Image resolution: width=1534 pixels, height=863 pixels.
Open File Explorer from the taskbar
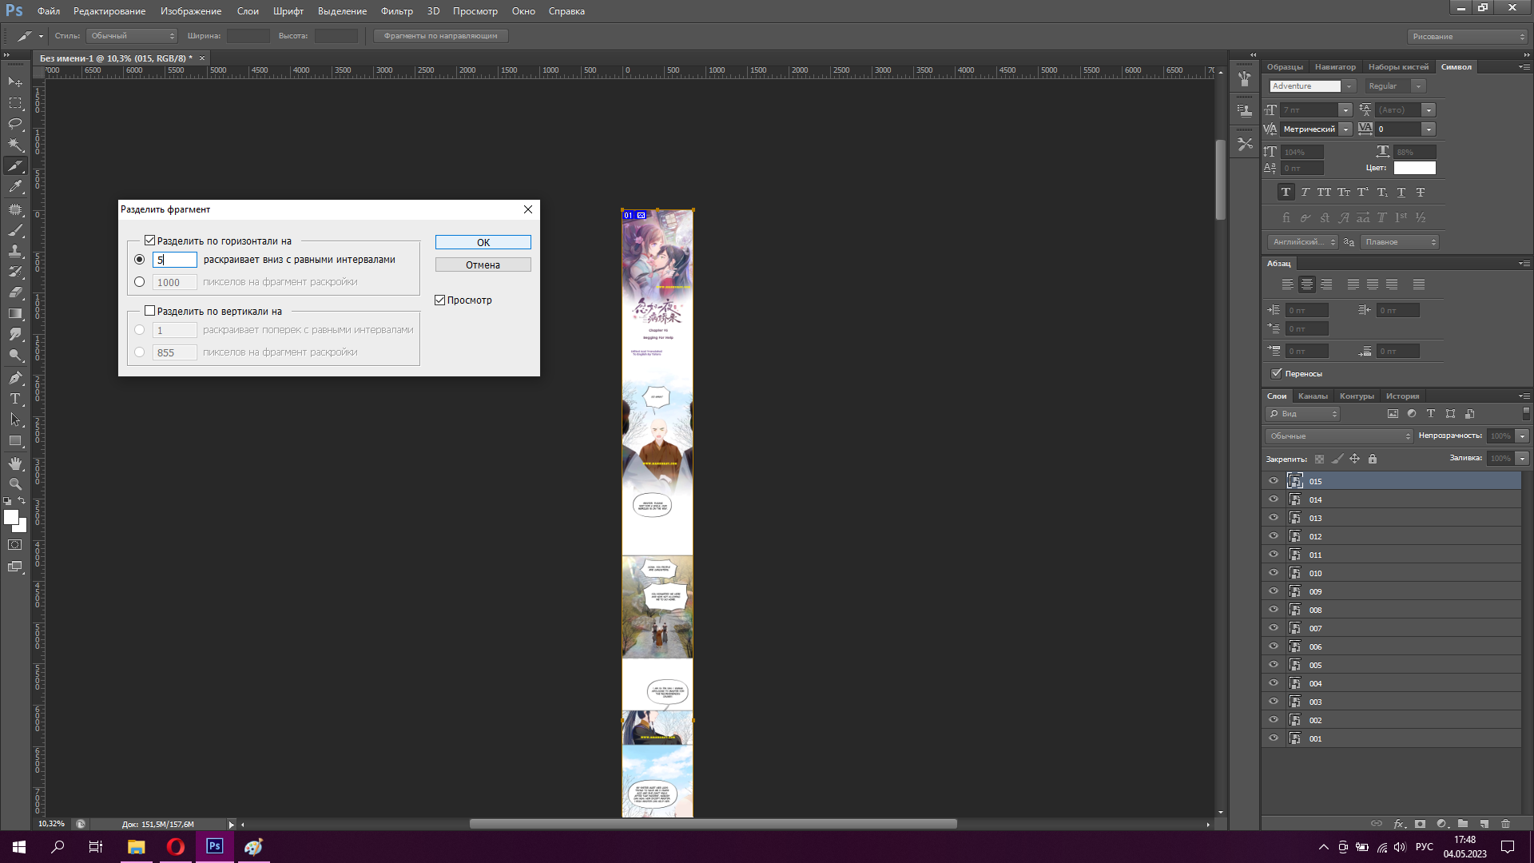pyautogui.click(x=136, y=847)
